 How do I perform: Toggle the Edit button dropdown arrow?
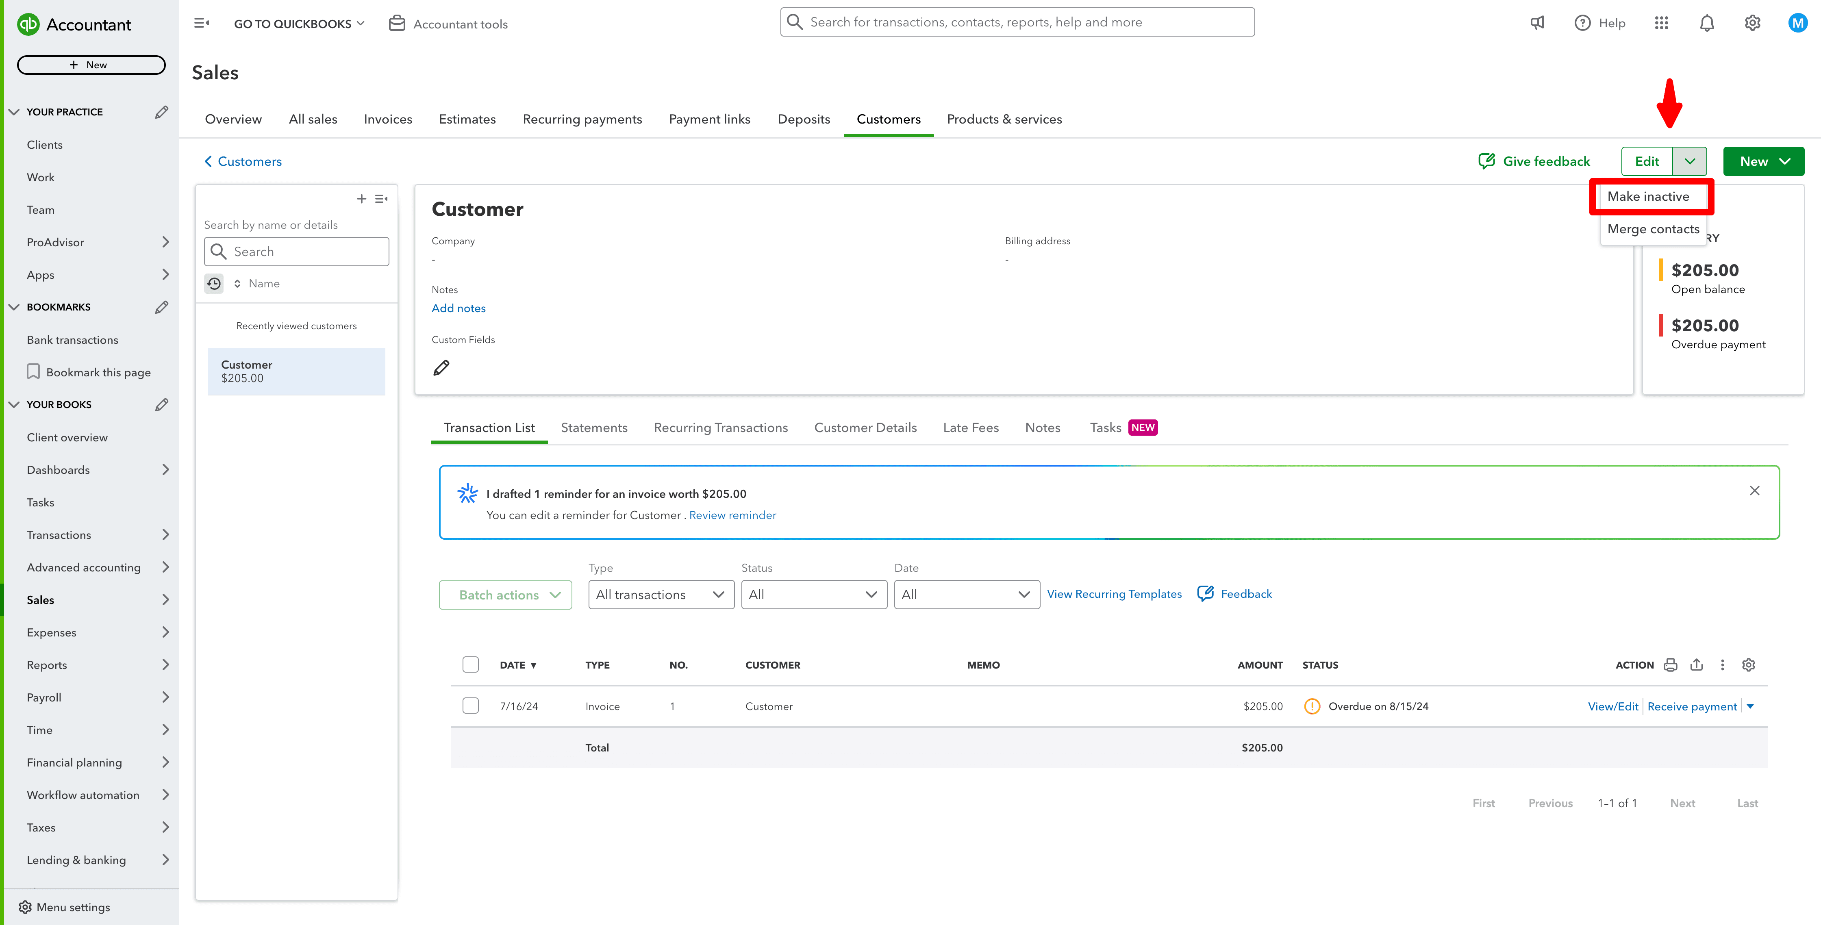(1689, 161)
